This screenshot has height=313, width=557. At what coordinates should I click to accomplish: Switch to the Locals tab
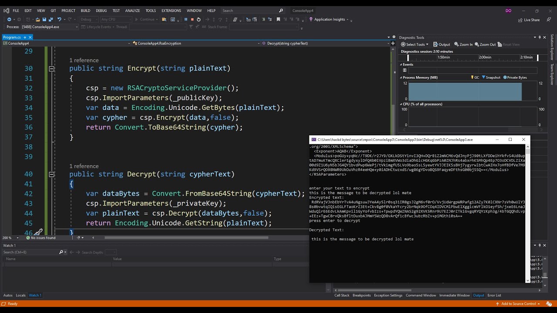[x=20, y=296]
